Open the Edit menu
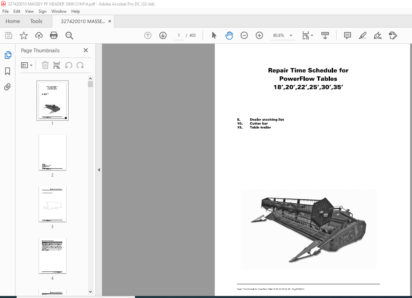 (17, 11)
